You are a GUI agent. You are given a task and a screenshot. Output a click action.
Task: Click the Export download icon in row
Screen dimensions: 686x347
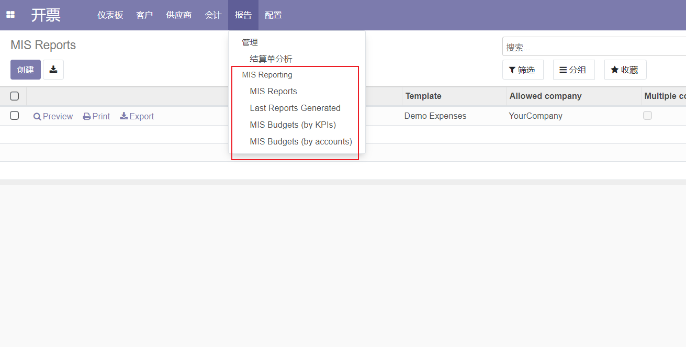124,116
